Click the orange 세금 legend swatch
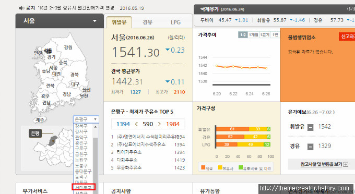355x194 pixels. (203, 167)
